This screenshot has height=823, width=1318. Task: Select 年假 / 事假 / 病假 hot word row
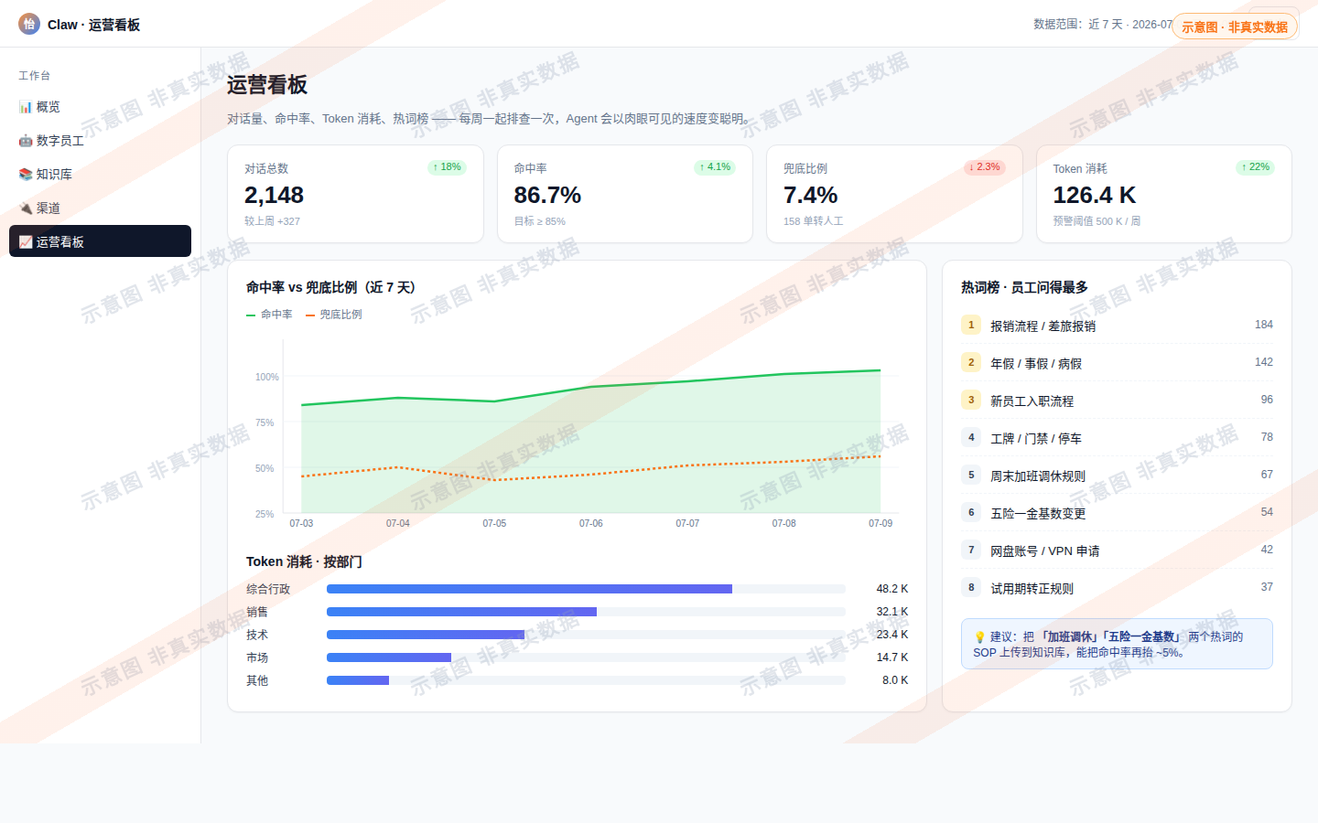[x=1117, y=363]
